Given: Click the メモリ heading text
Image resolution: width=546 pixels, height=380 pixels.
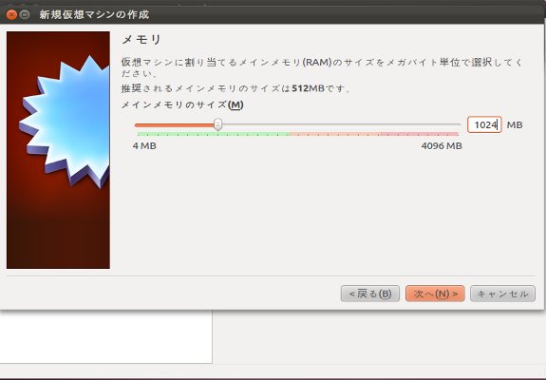Looking at the screenshot, I should click(141, 40).
